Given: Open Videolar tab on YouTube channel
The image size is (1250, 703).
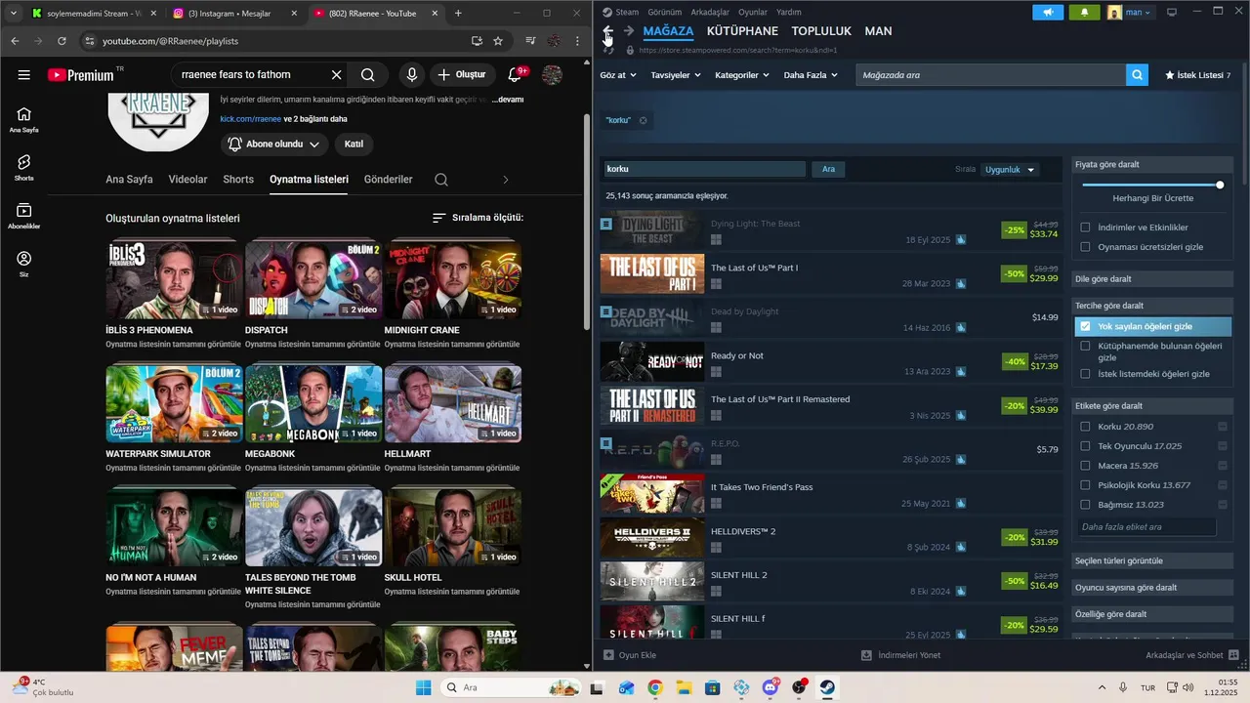Looking at the screenshot, I should pyautogui.click(x=187, y=180).
